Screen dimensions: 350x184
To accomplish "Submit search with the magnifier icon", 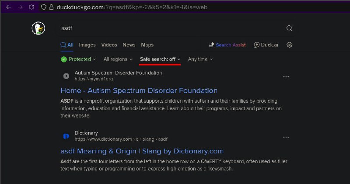I will [x=289, y=28].
